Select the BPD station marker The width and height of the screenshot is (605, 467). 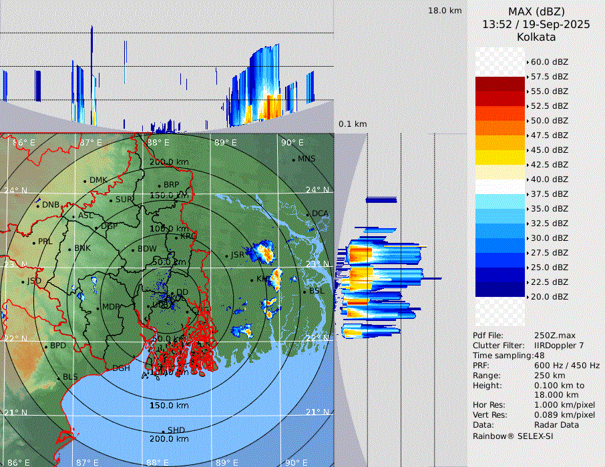(46, 347)
